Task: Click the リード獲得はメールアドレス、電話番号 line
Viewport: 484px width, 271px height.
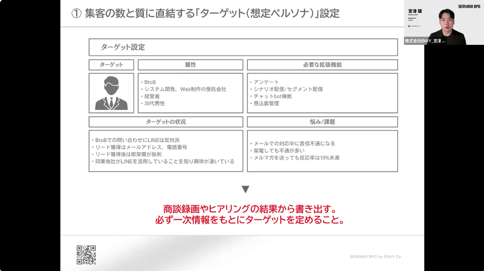Action: point(139,147)
